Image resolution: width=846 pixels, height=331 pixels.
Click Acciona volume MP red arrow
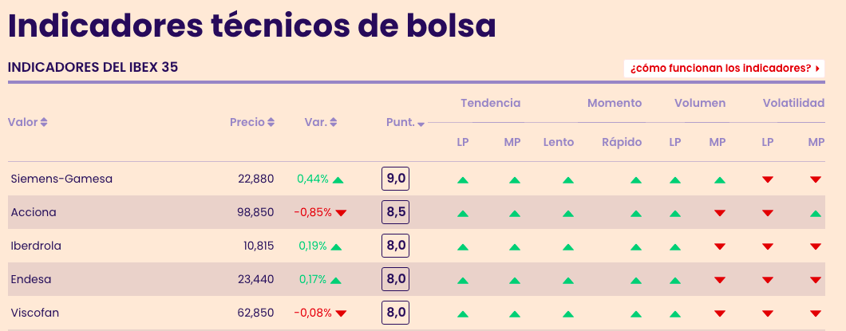pos(719,213)
